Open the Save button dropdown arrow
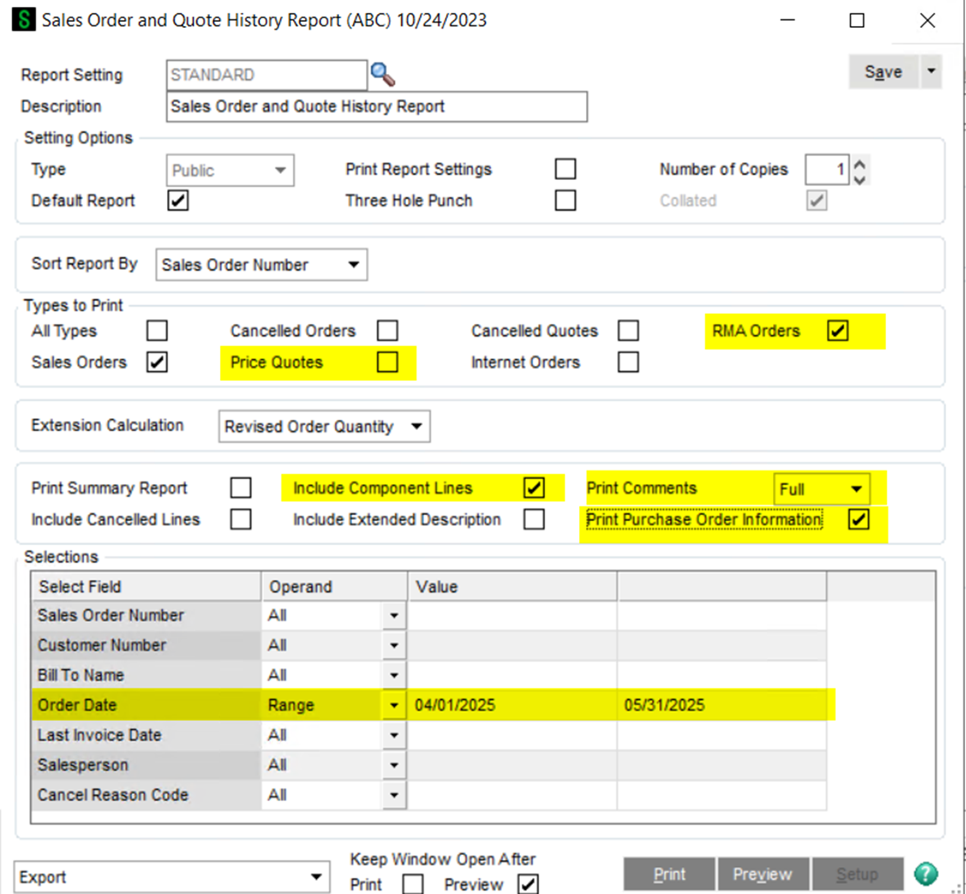 coord(931,72)
